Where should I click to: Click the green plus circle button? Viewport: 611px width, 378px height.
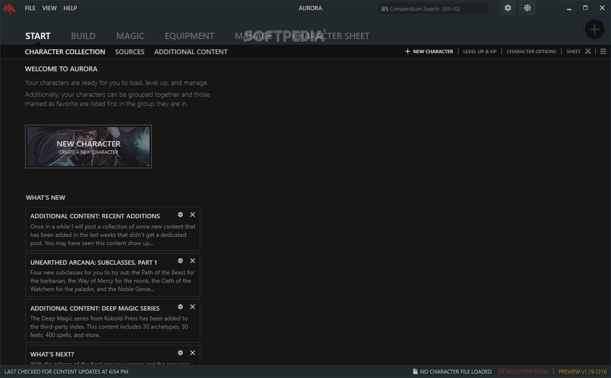(594, 29)
